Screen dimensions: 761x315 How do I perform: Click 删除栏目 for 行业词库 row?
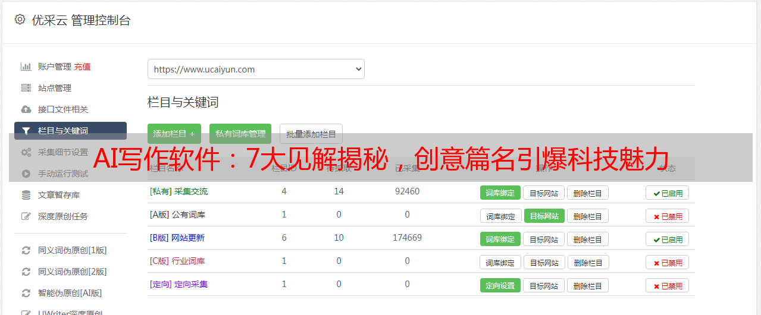pyautogui.click(x=588, y=262)
